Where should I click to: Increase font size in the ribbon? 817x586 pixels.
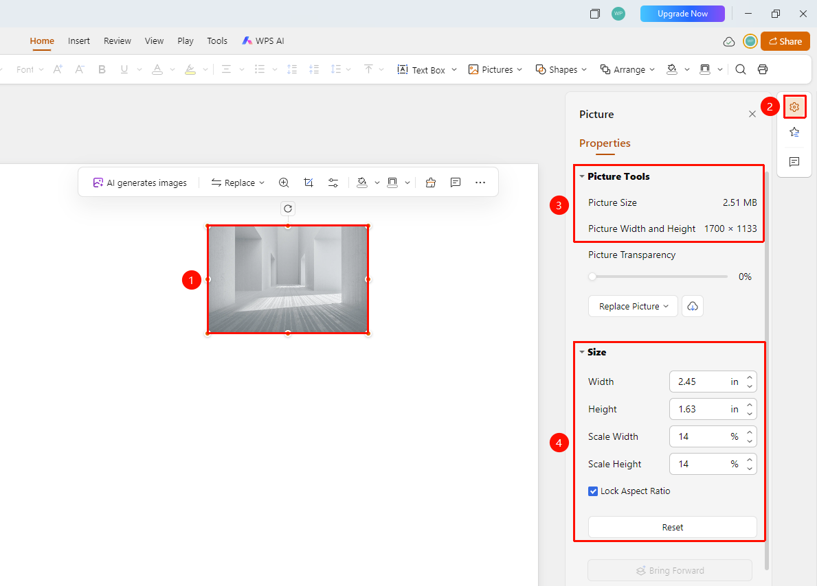[58, 70]
